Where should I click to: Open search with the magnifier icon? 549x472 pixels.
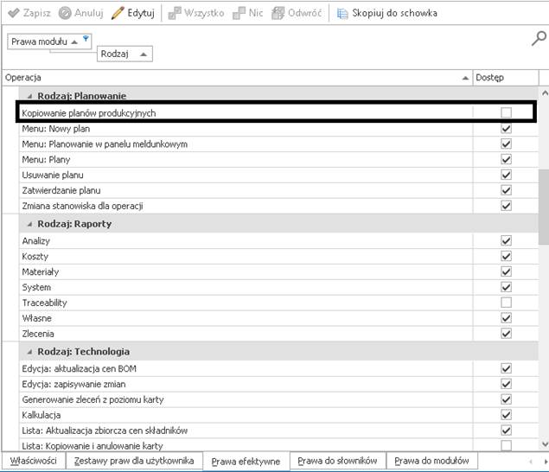click(539, 38)
